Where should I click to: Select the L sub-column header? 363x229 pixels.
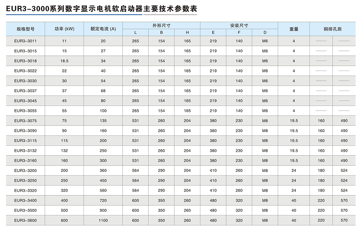click(x=135, y=32)
